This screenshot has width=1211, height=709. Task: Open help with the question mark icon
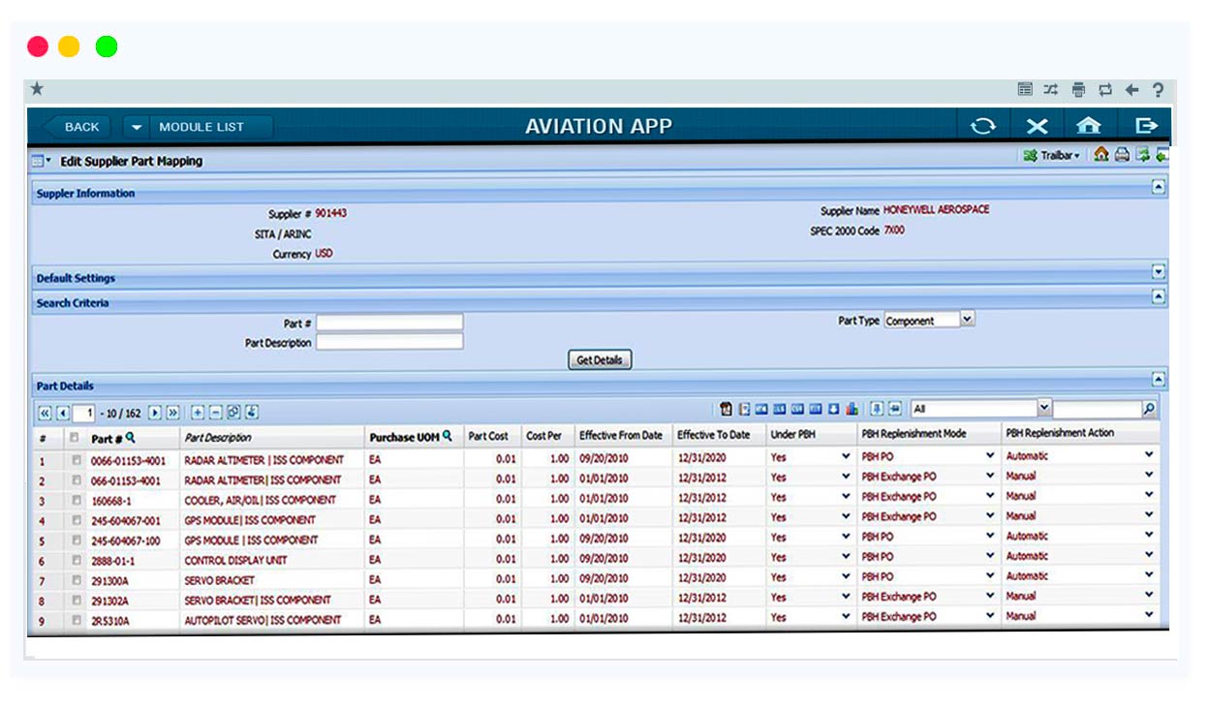click(x=1158, y=90)
